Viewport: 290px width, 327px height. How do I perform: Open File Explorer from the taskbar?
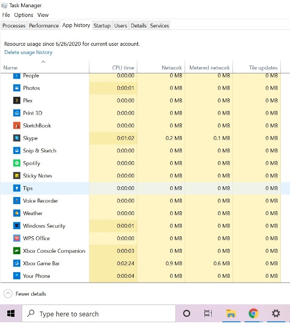pyautogui.click(x=231, y=313)
